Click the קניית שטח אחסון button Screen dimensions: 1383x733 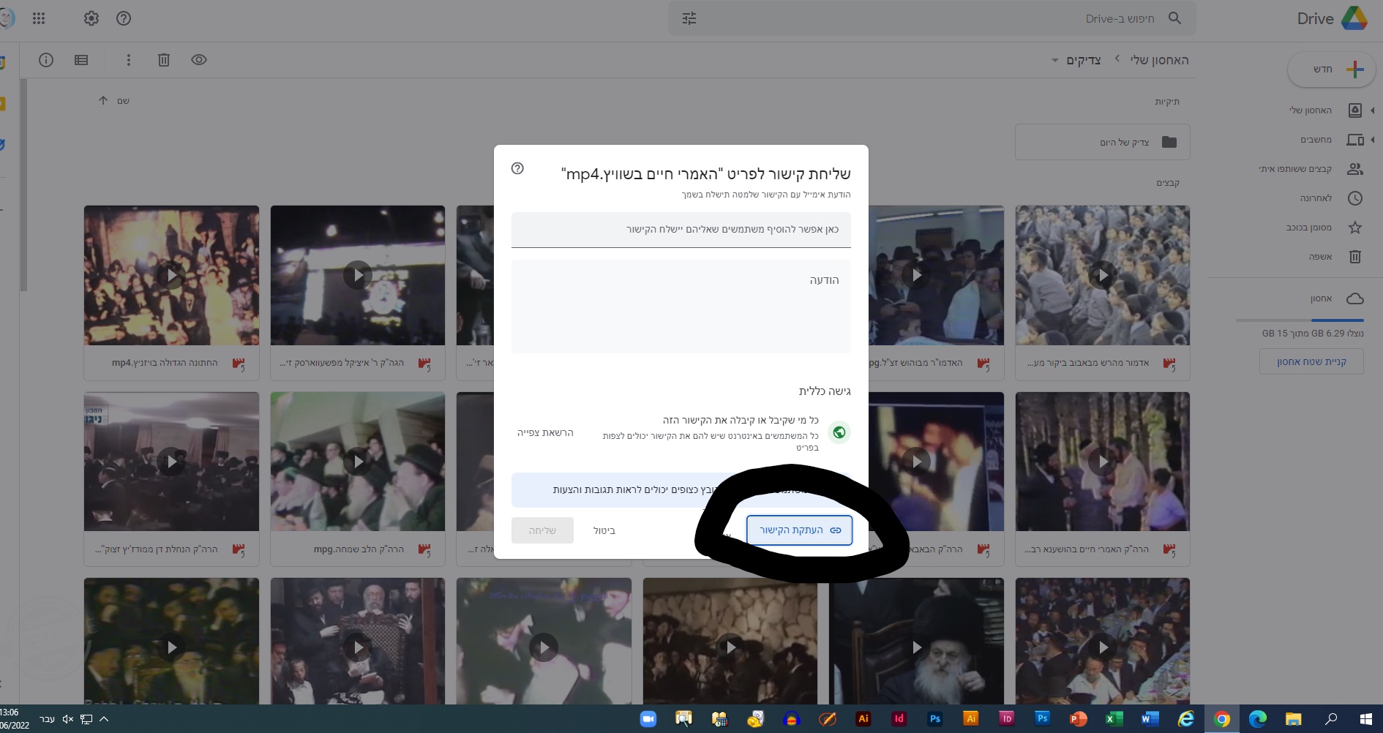point(1311,361)
